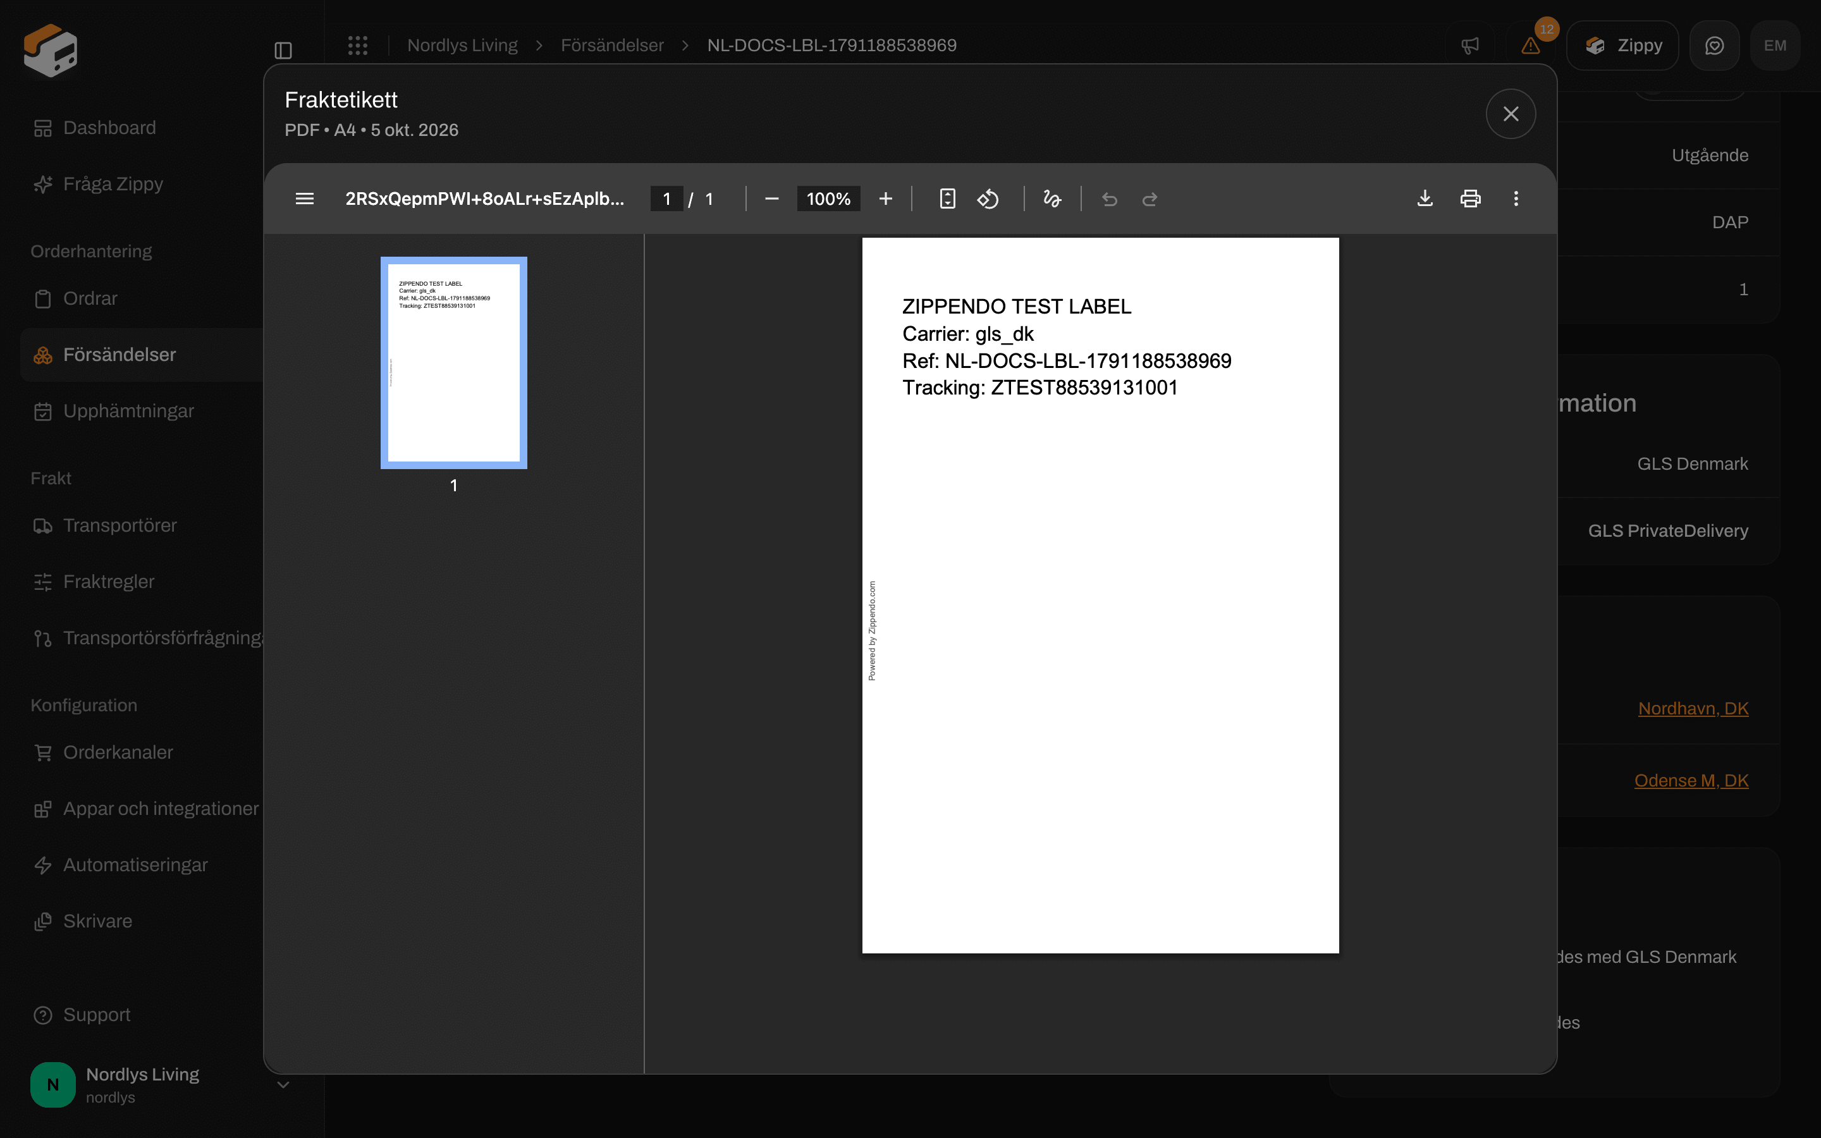Open the EM user avatar menu
Viewport: 1821px width, 1138px height.
1774,45
